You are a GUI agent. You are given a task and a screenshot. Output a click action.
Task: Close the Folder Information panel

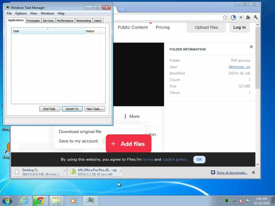(251, 47)
